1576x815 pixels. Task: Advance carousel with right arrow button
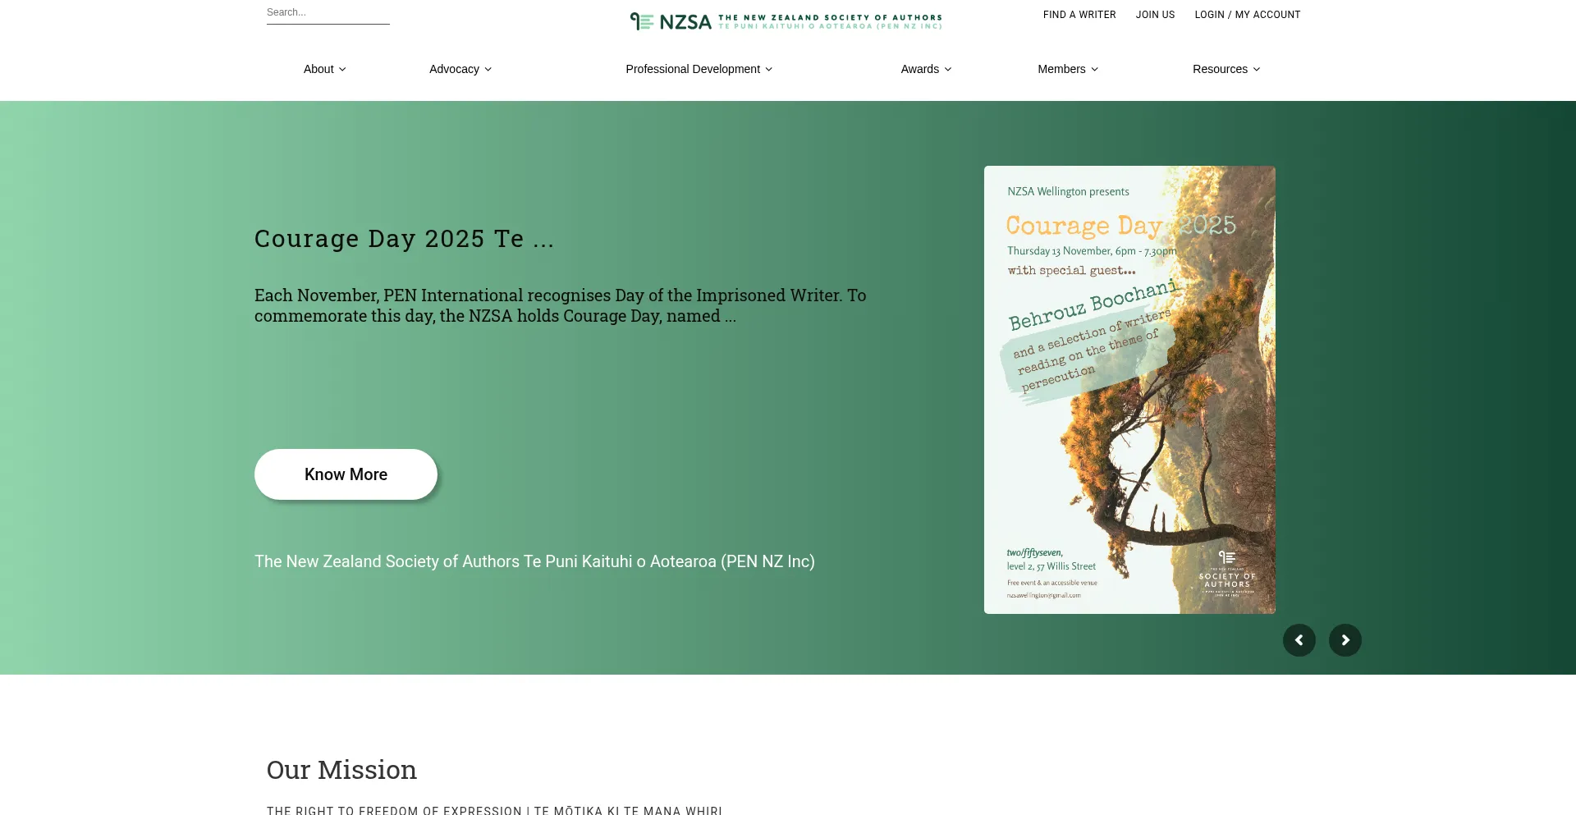(1345, 640)
